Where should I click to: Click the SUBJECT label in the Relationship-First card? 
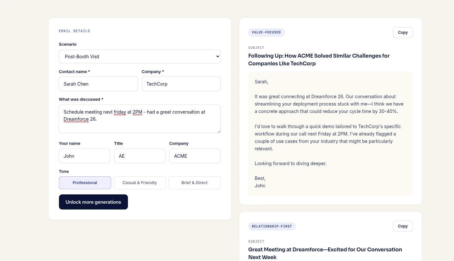[x=256, y=242]
